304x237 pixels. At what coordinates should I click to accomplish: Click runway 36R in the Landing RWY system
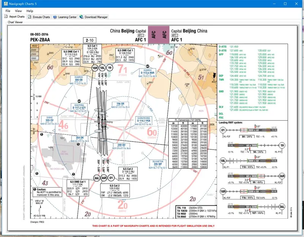(x=282, y=176)
